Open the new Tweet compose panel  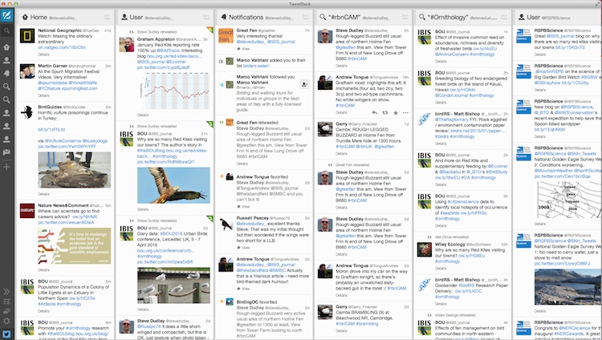[6, 16]
